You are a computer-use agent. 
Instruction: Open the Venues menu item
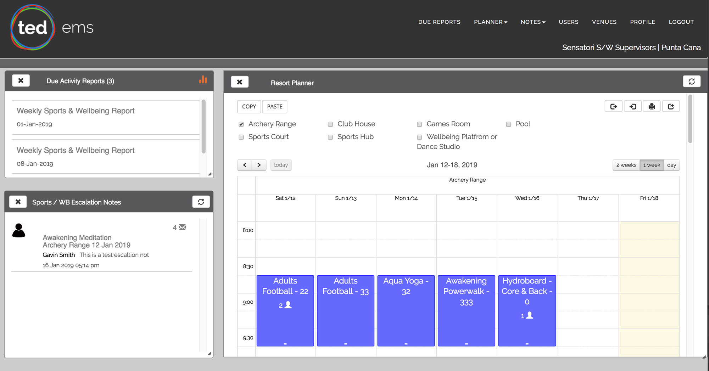(x=604, y=22)
